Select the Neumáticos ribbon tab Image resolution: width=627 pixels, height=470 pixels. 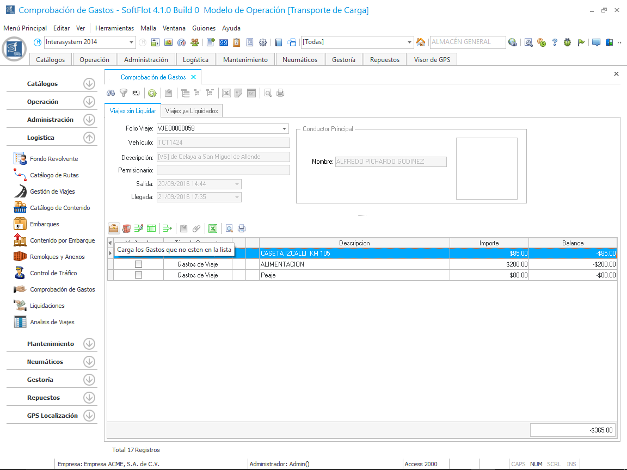pos(300,60)
